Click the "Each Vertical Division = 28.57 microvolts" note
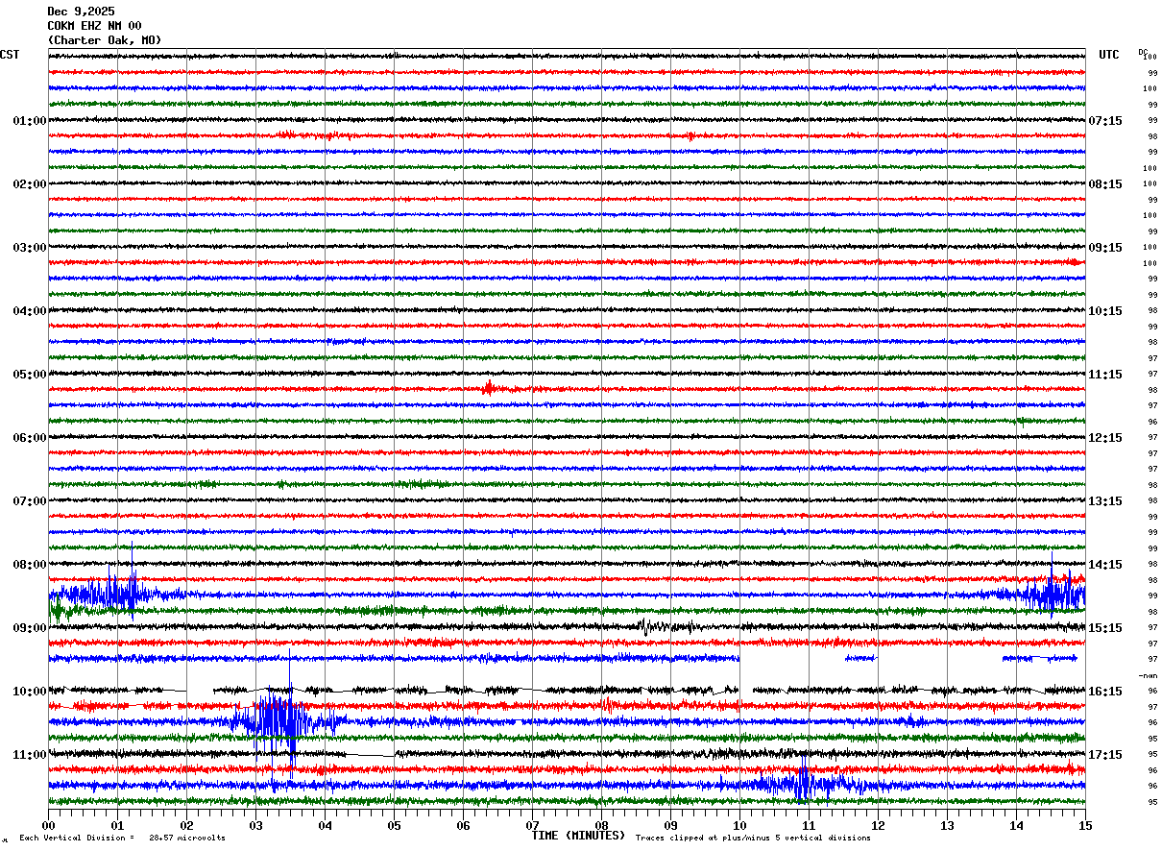1162x851 pixels. pyautogui.click(x=122, y=838)
